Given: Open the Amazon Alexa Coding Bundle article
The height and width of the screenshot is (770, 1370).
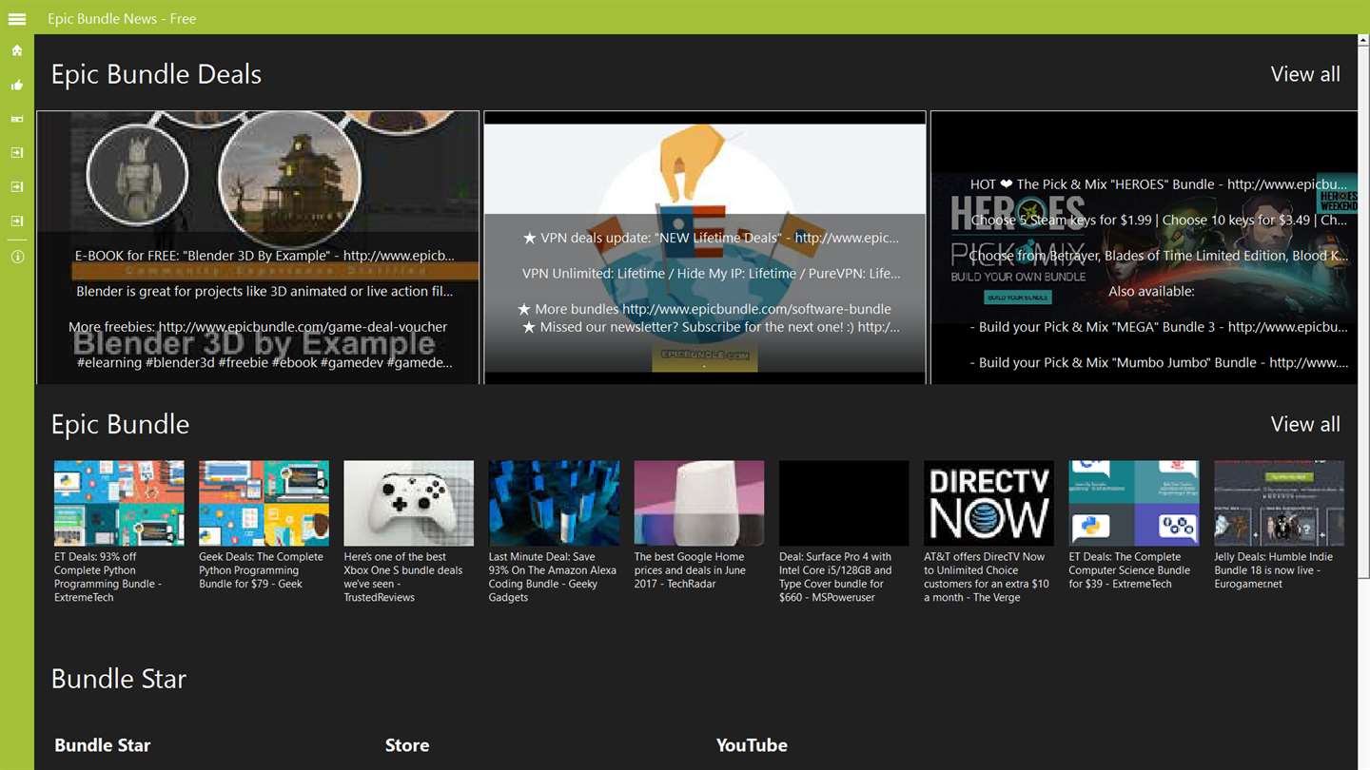Looking at the screenshot, I should [x=554, y=532].
